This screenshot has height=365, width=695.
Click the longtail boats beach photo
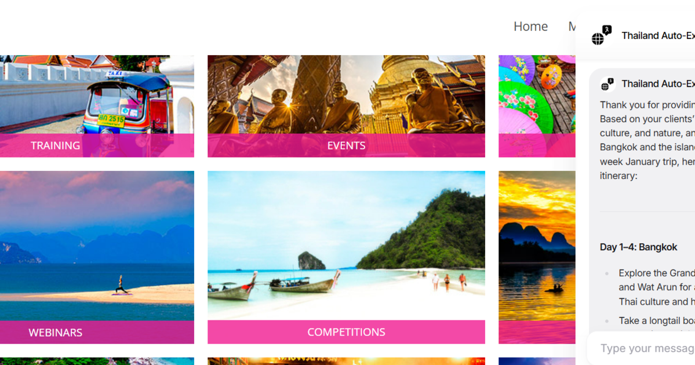tap(346, 246)
